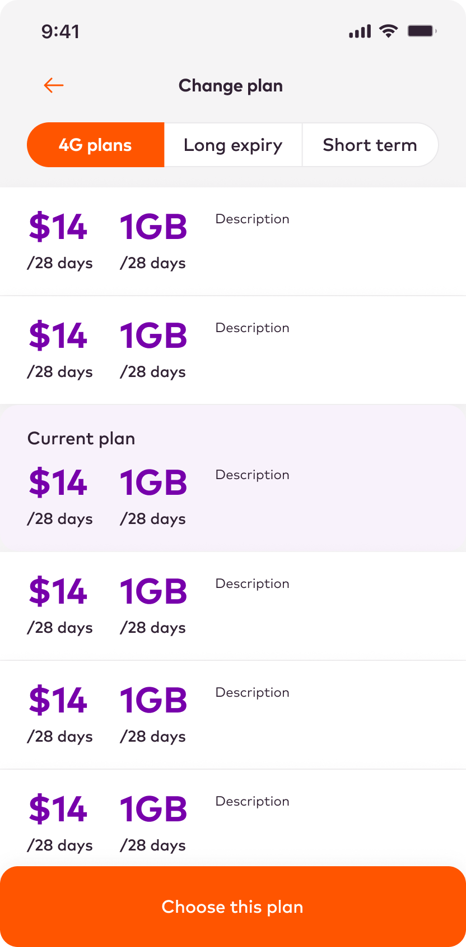Screen dimensions: 466x947
Task: Choose the plan directly below Current plan
Action: tap(233, 606)
